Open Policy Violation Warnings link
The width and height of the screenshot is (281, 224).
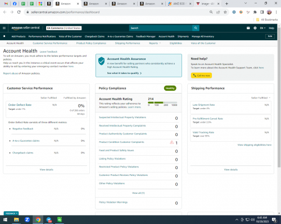(113, 202)
